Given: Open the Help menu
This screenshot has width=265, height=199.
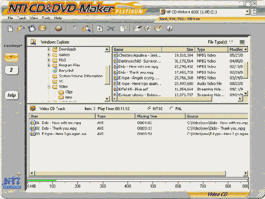Looking at the screenshot, I should 58,18.
